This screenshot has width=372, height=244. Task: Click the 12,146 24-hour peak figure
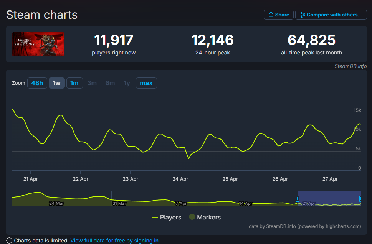pos(213,40)
